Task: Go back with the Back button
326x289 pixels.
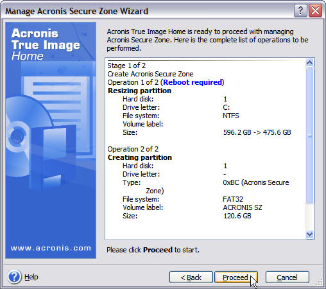Action: click(191, 277)
